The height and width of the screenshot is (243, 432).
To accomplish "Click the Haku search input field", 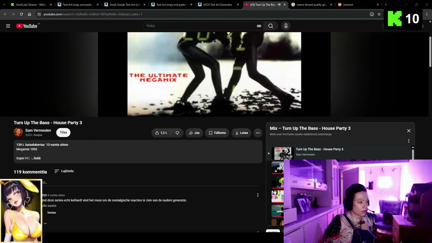I will click(x=202, y=26).
